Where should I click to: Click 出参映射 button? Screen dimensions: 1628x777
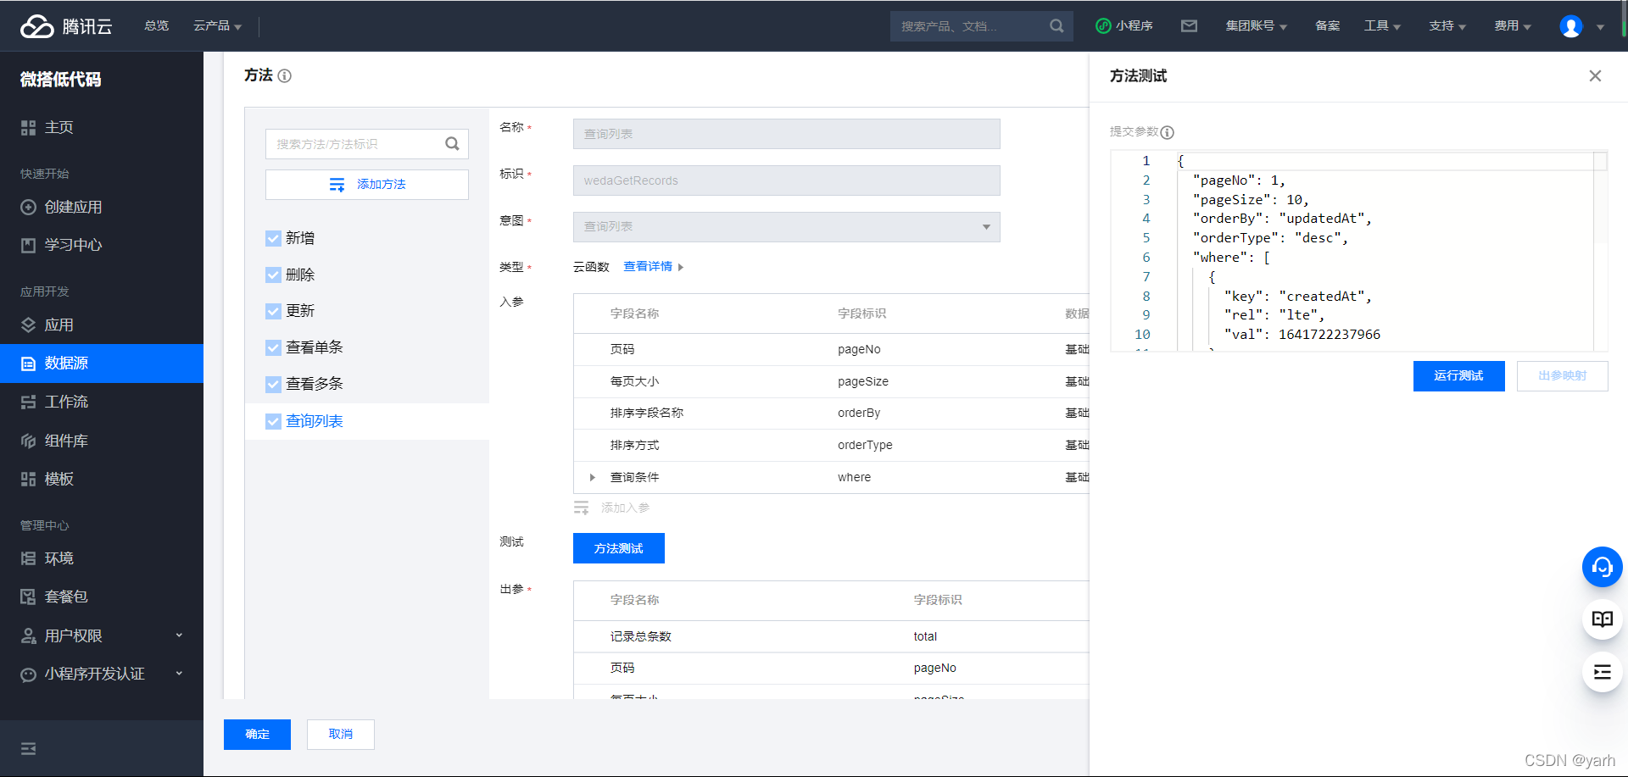(x=1562, y=376)
